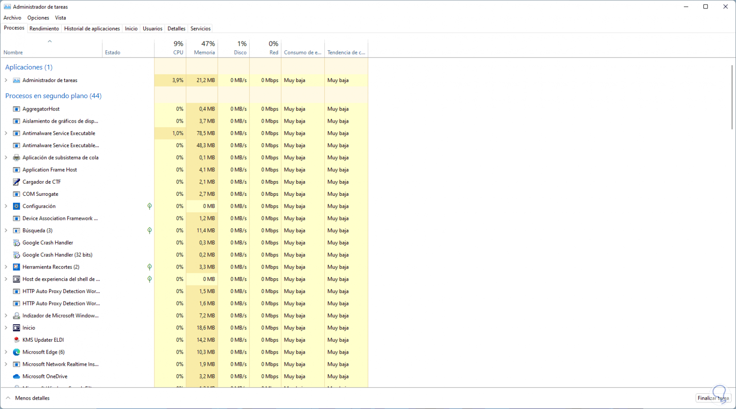Click the Administrador de tareas process icon
Screen dimensions: 736x409
pyautogui.click(x=17, y=80)
